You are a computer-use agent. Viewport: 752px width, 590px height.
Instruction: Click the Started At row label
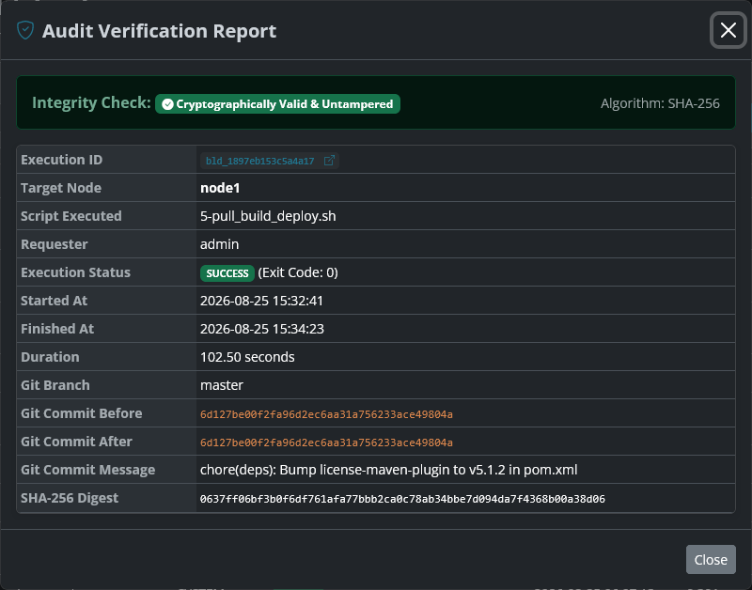54,301
